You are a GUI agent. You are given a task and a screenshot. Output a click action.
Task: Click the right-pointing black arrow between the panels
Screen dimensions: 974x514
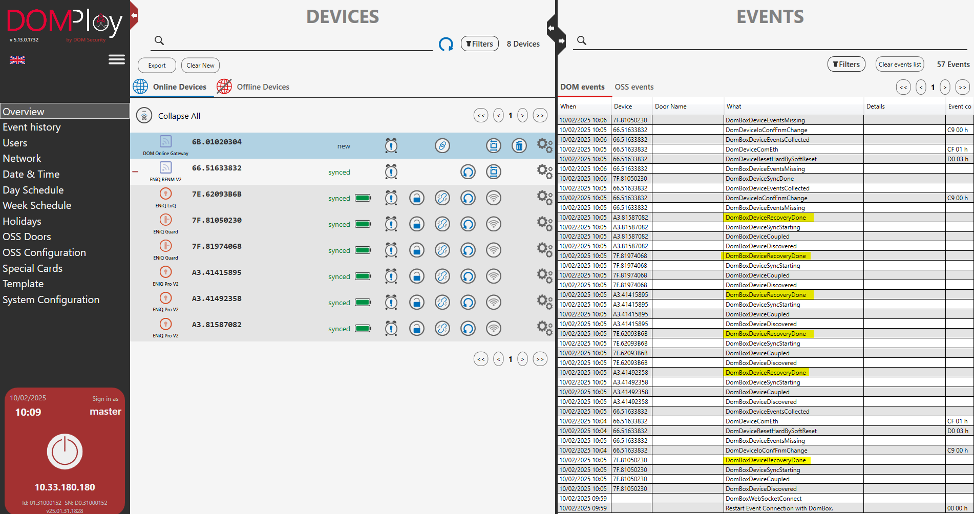click(562, 41)
